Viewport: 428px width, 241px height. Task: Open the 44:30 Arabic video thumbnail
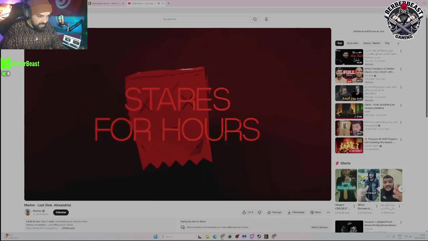[349, 57]
